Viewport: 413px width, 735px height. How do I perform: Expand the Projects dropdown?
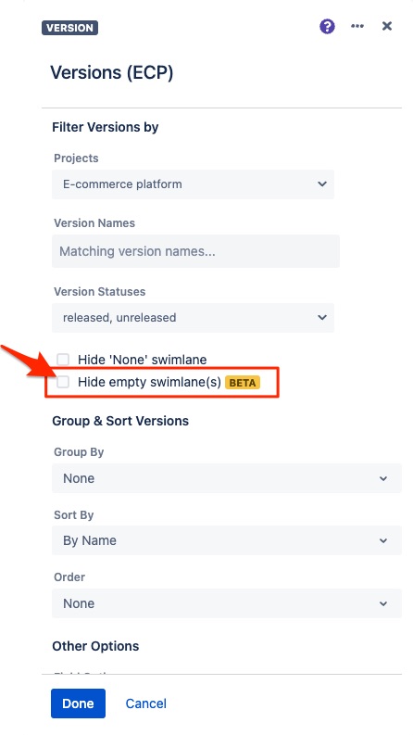(x=193, y=184)
